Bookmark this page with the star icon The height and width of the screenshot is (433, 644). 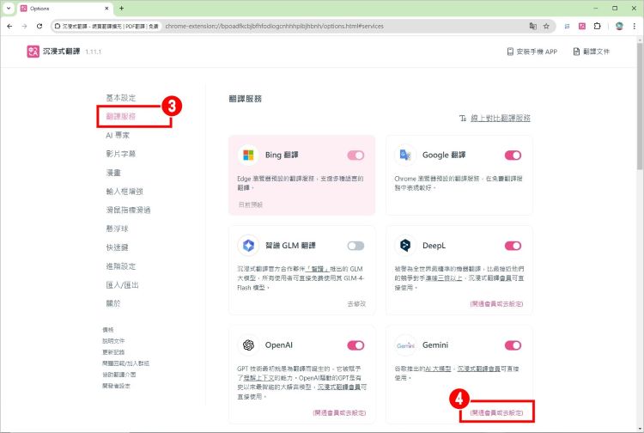(546, 26)
